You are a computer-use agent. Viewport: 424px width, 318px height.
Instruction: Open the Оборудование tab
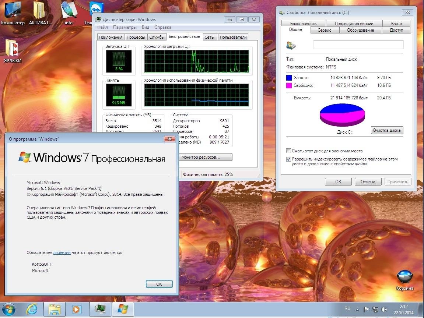pyautogui.click(x=360, y=30)
